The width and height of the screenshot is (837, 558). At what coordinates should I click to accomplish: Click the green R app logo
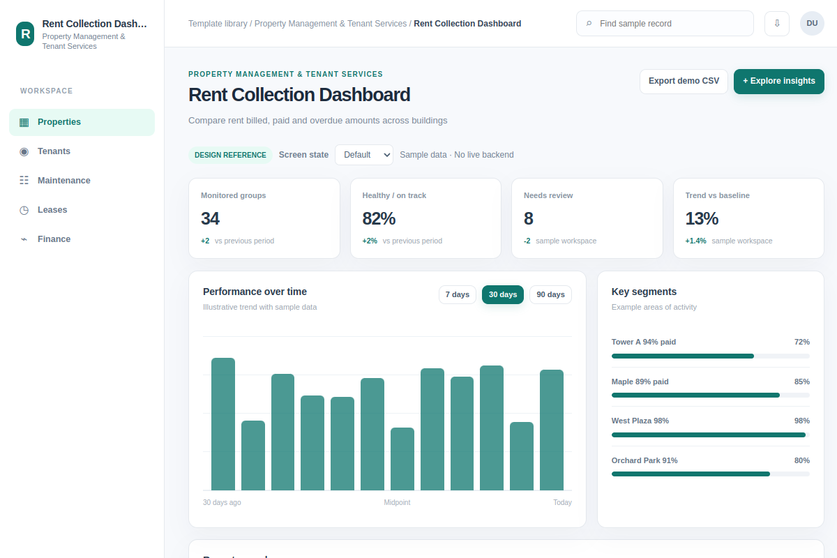click(x=25, y=33)
